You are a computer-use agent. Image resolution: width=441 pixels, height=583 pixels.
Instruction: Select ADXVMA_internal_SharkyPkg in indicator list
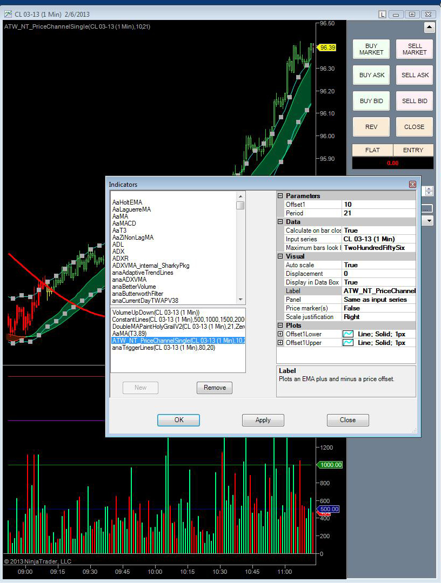(x=151, y=266)
